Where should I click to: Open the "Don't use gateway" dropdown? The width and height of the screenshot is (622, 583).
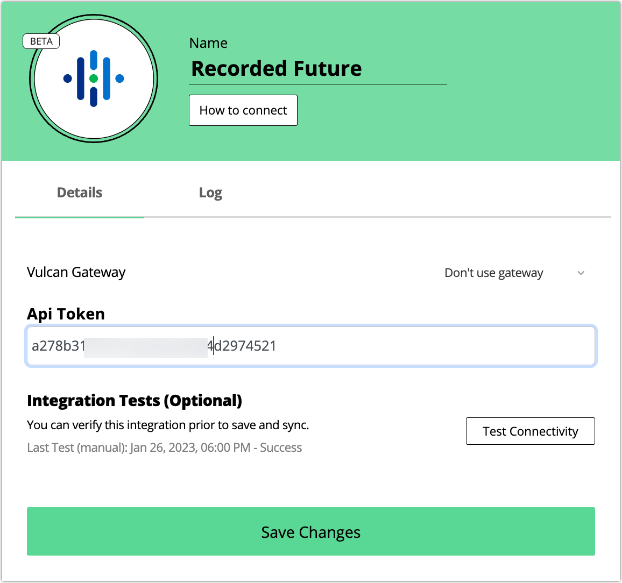(x=493, y=273)
